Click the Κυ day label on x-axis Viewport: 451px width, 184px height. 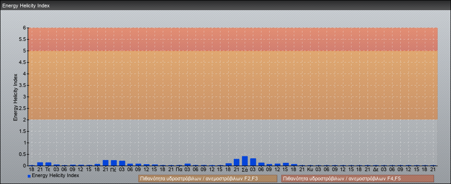(x=310, y=170)
